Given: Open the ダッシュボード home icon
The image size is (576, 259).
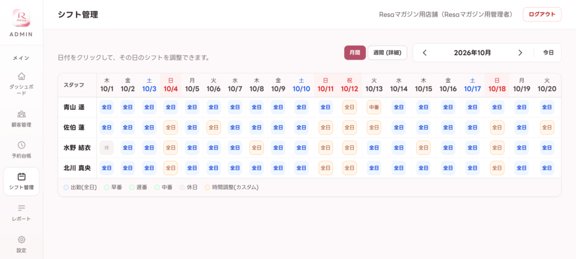Looking at the screenshot, I should click(x=21, y=76).
